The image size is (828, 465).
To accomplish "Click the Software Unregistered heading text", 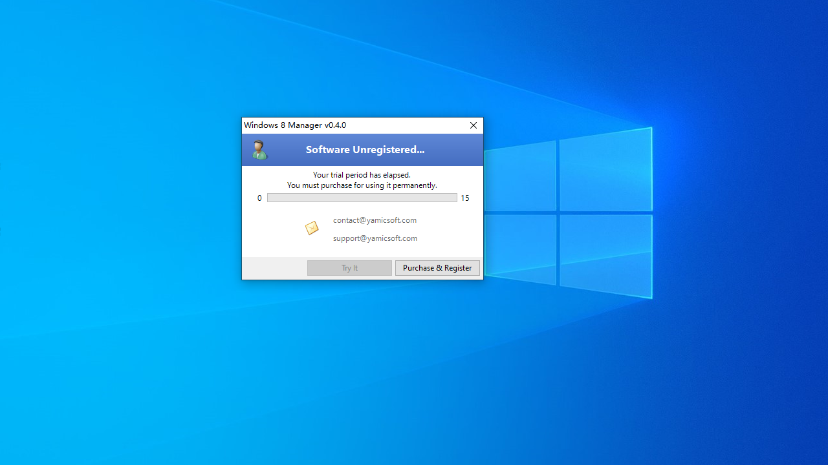I will click(365, 150).
